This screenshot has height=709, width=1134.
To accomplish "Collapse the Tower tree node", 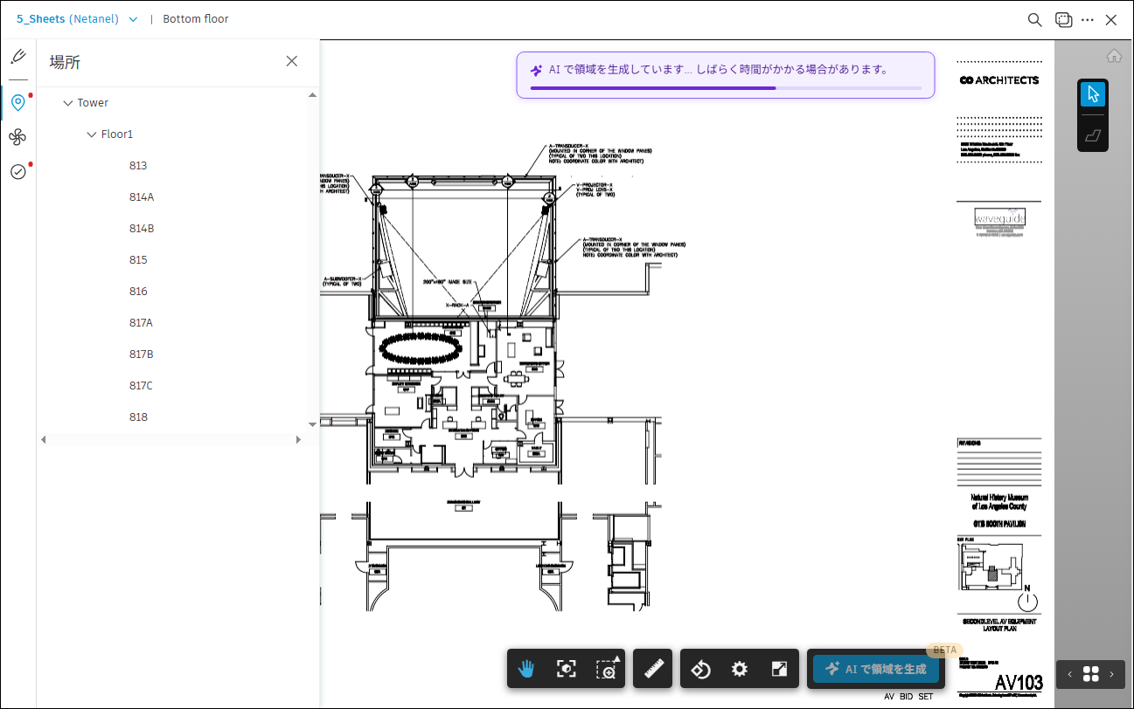I will 67,103.
